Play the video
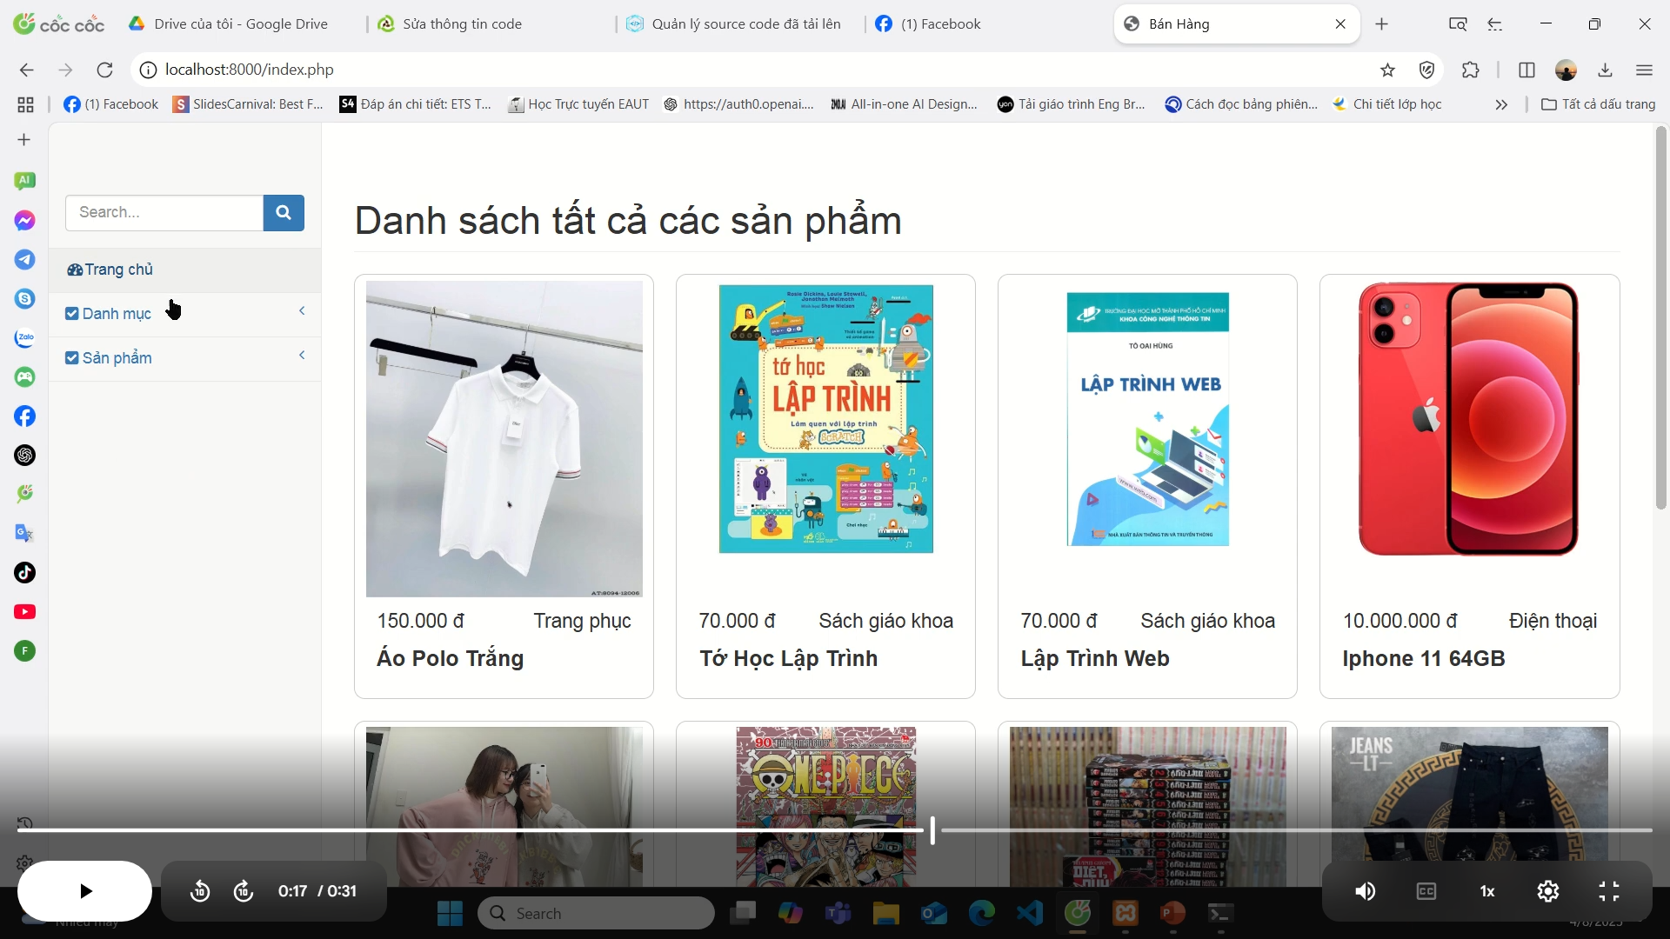The image size is (1670, 939). pos(85,891)
